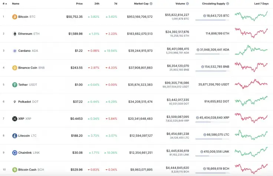273x176 pixels.
Task: Click Cardano circulating supply progress bar
Action: click(x=212, y=54)
